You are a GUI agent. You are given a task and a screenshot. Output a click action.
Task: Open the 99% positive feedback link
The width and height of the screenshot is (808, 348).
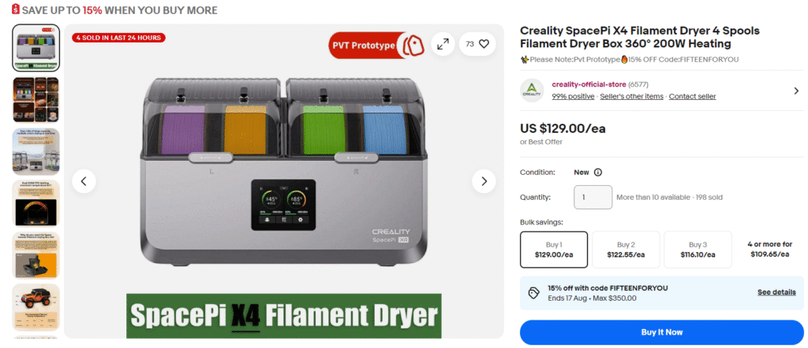(x=573, y=97)
